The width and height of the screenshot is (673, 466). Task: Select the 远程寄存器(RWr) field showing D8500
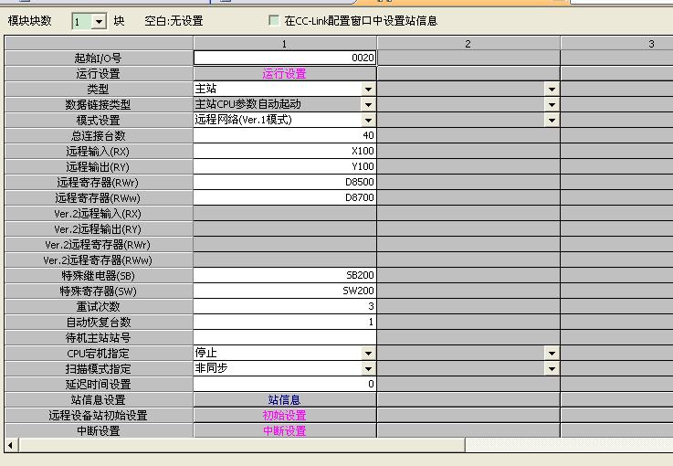284,183
